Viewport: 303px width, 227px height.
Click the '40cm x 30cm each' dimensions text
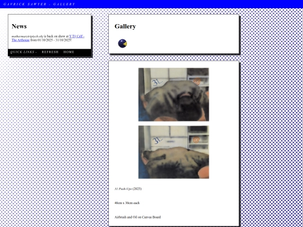pyautogui.click(x=127, y=203)
